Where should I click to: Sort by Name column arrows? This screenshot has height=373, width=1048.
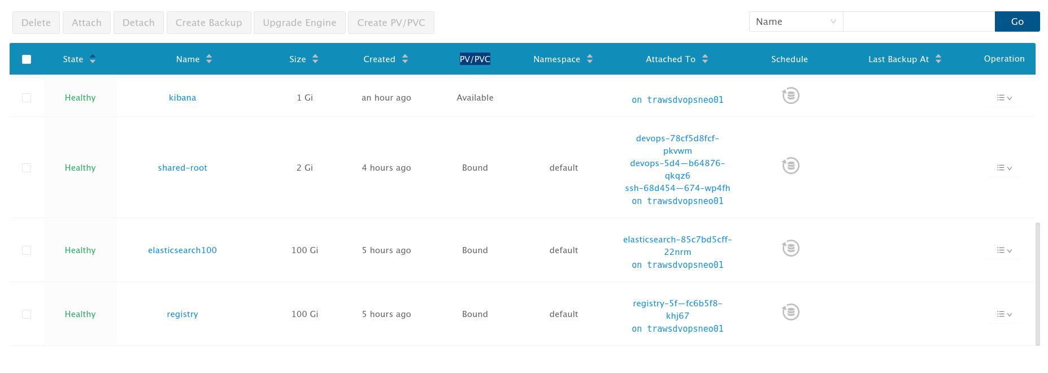209,59
